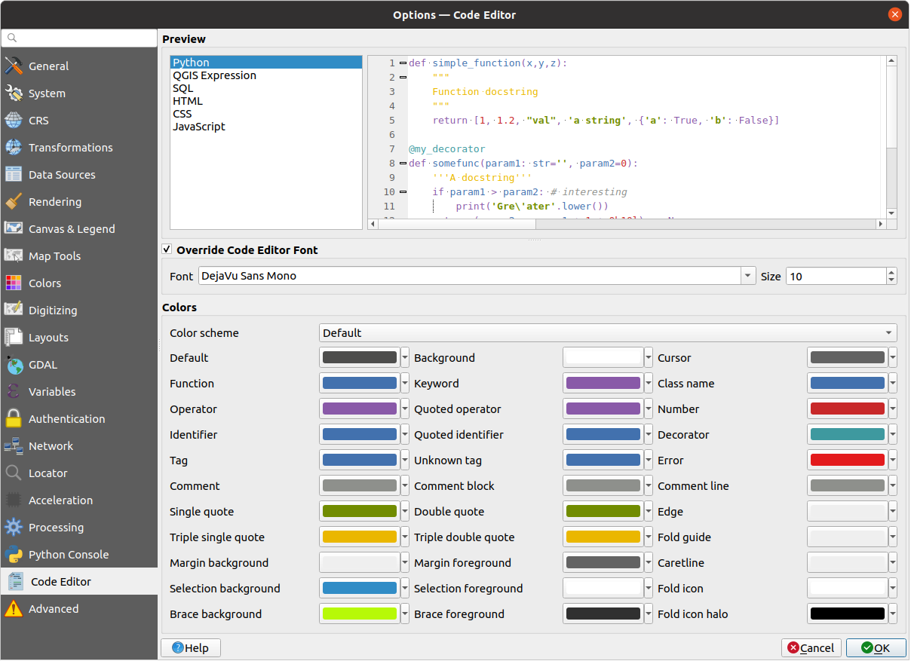This screenshot has height=661, width=911.
Task: Open Rendering options via its icon
Action: tap(14, 201)
